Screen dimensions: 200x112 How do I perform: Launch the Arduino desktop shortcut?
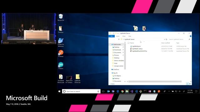[61, 66]
